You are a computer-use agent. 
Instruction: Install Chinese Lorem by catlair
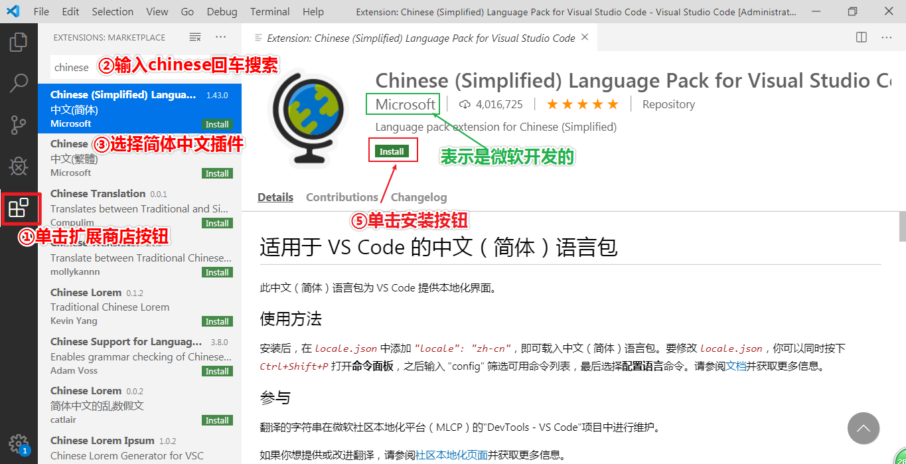click(x=217, y=420)
